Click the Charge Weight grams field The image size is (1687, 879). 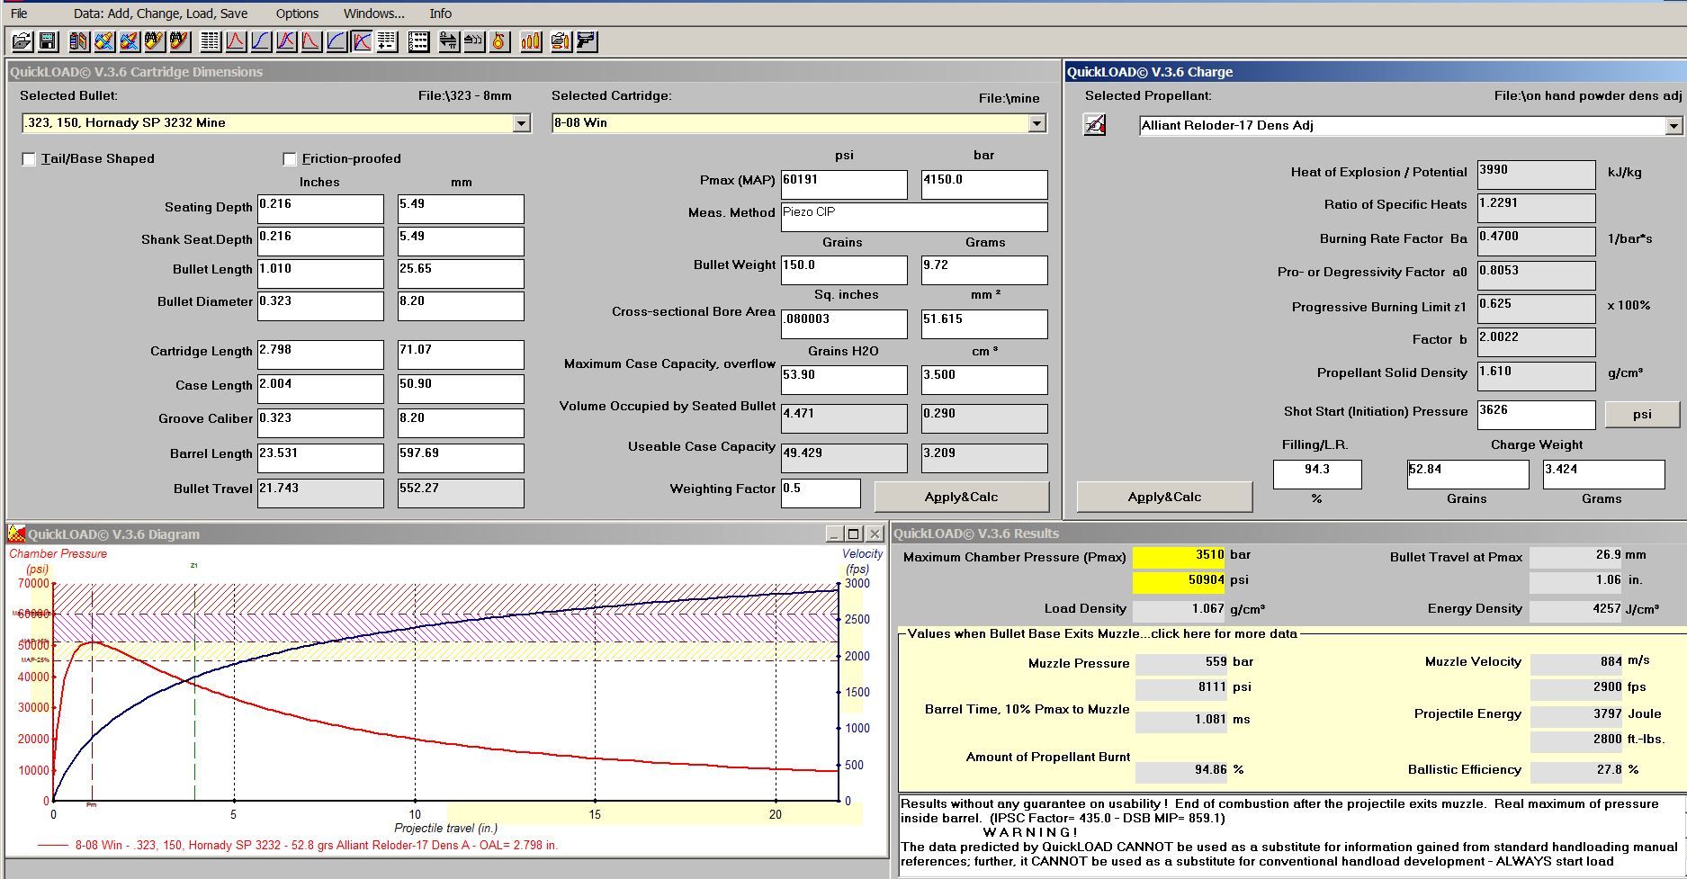pyautogui.click(x=1603, y=474)
